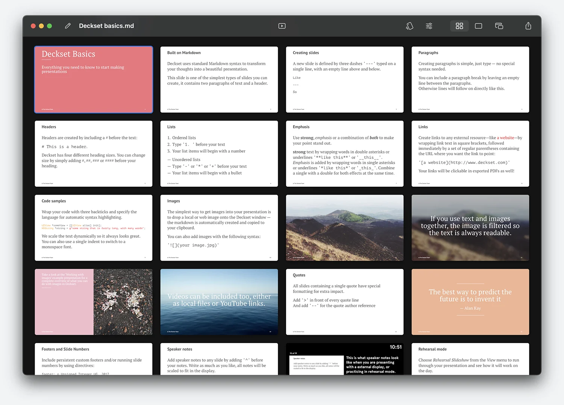Select the presenter display 10:51 slide

tap(345, 359)
